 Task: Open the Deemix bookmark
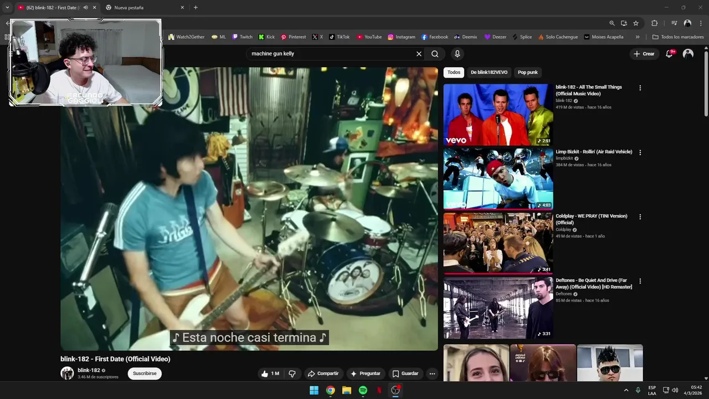tap(465, 37)
